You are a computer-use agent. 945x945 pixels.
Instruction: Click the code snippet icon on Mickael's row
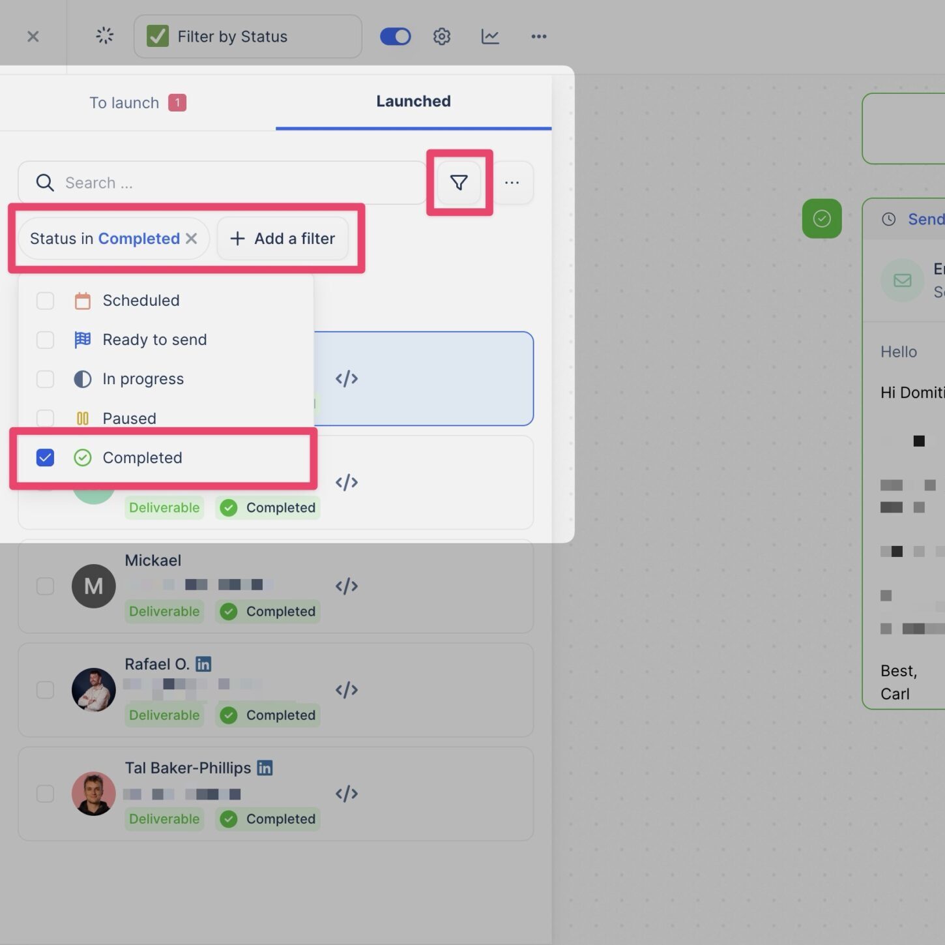(346, 586)
